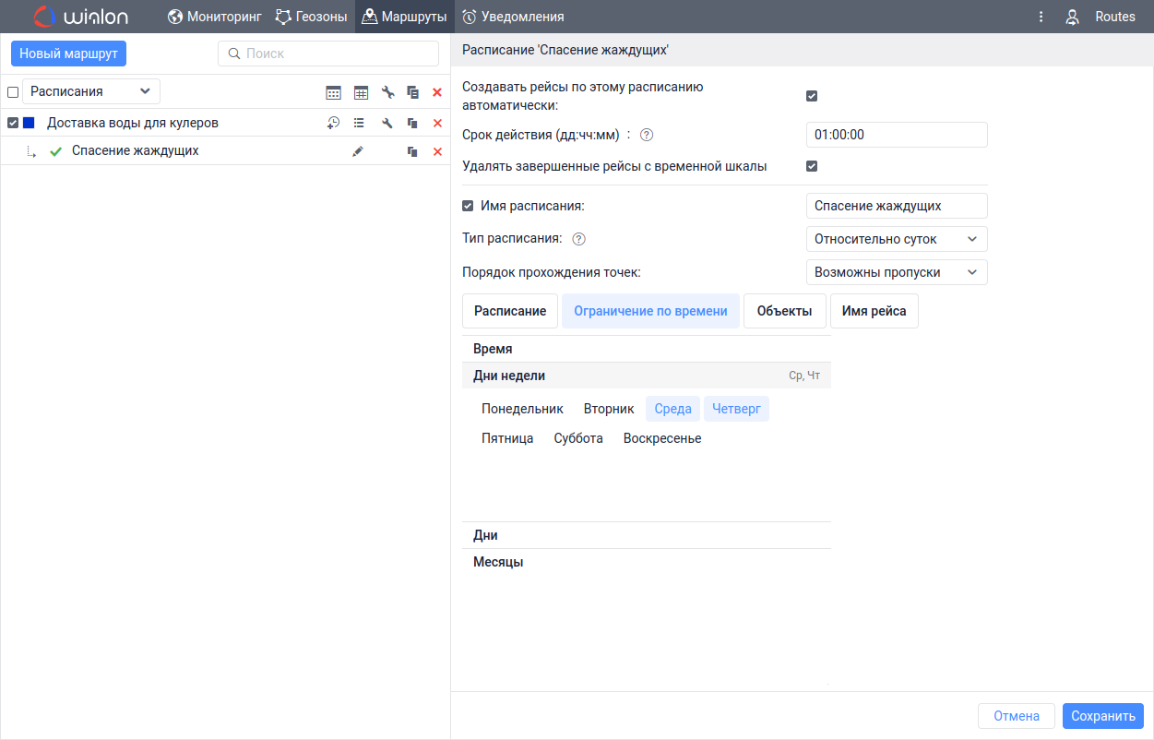Open the Тип расписания dropdown
Image resolution: width=1154 pixels, height=740 pixels.
click(896, 239)
